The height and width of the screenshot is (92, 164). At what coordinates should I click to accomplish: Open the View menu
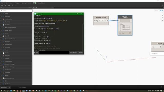[11, 3]
